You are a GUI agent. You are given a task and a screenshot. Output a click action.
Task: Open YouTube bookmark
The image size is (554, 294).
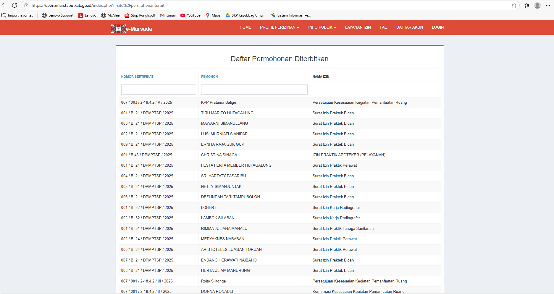(x=190, y=15)
